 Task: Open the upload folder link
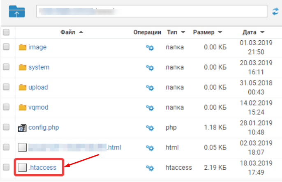[x=38, y=88]
